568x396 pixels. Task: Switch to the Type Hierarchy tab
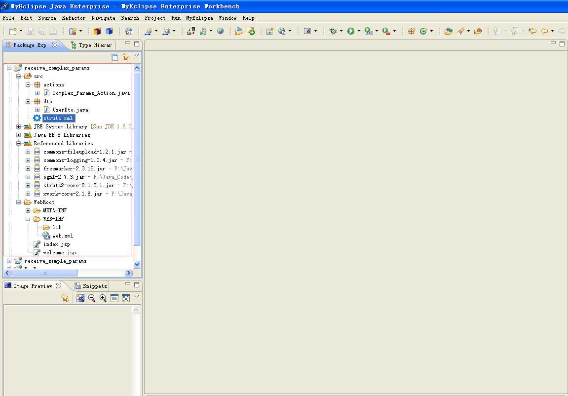pyautogui.click(x=92, y=45)
